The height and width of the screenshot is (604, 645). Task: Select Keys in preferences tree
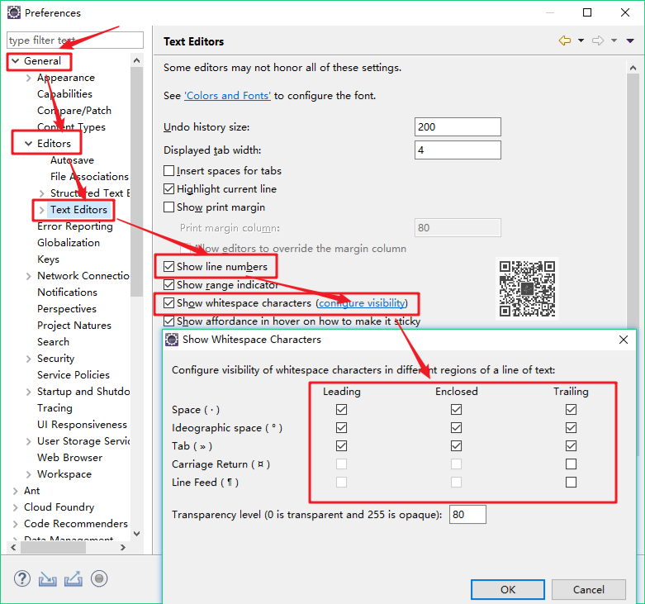pyautogui.click(x=48, y=259)
